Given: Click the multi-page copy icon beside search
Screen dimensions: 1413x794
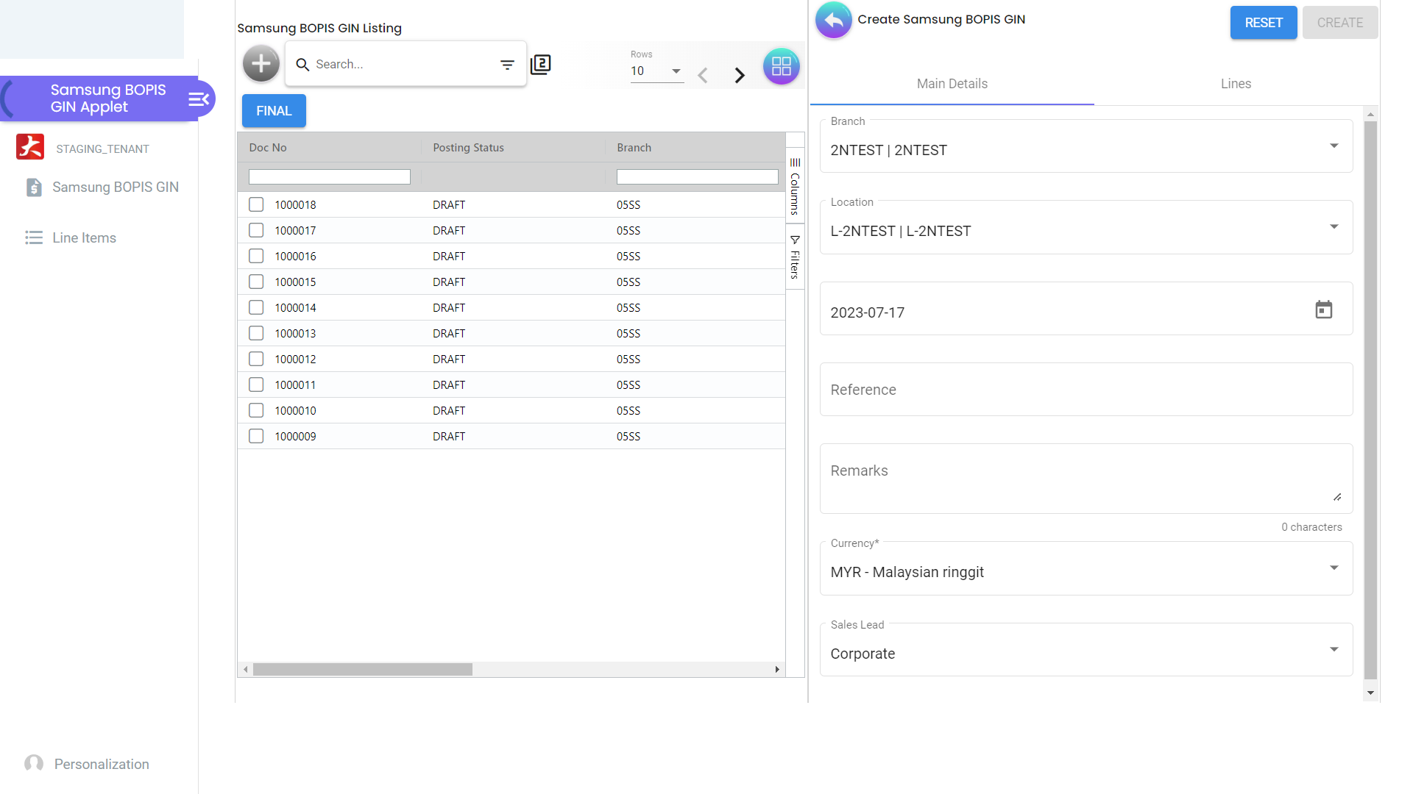Looking at the screenshot, I should (541, 65).
